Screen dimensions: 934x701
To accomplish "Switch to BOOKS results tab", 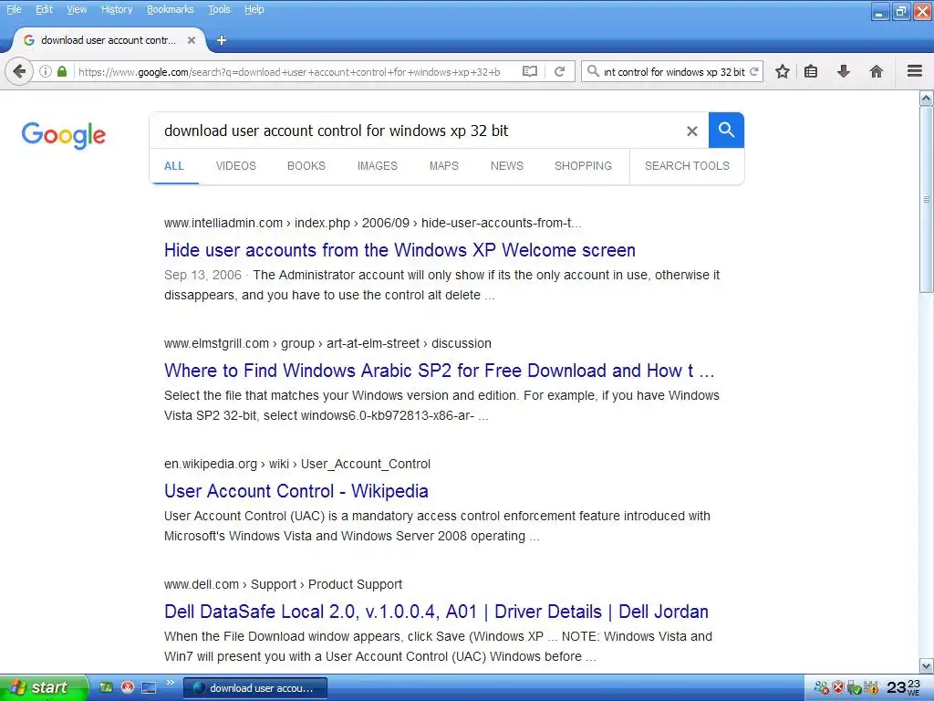I will [306, 166].
